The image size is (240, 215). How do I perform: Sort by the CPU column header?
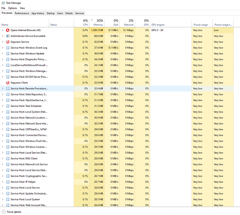81,23
